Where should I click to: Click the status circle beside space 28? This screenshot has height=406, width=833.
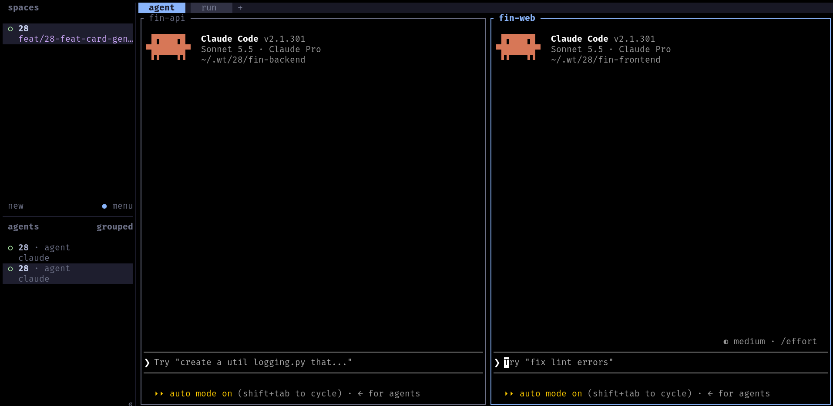[x=10, y=29]
